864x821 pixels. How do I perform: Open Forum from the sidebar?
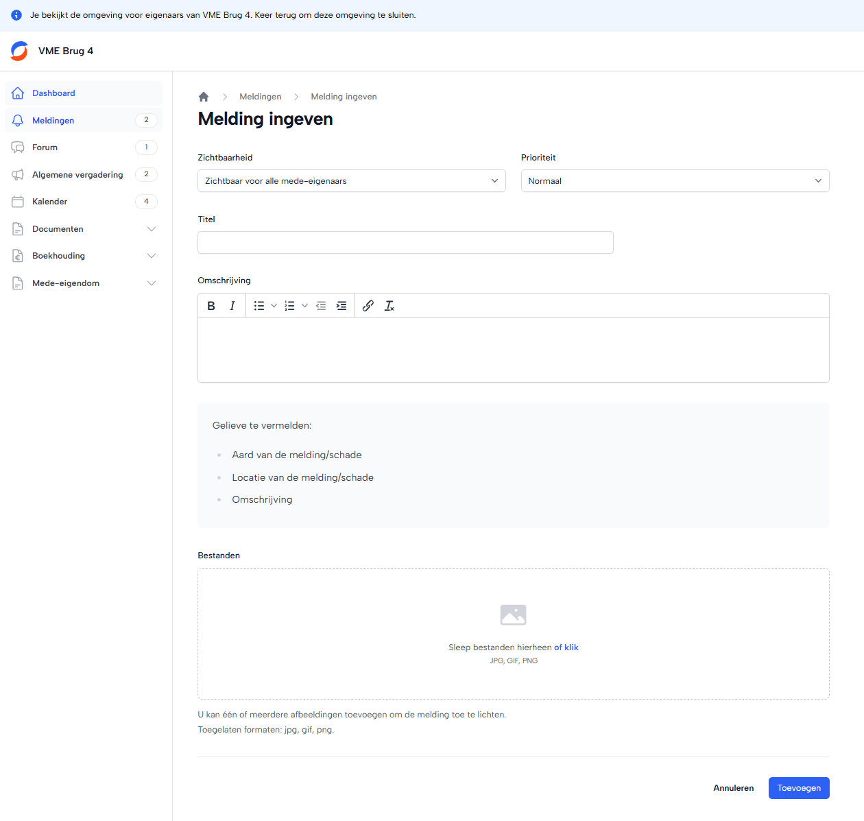(45, 147)
